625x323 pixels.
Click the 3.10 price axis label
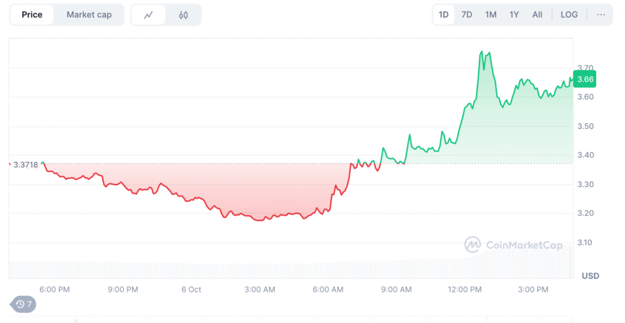click(585, 243)
